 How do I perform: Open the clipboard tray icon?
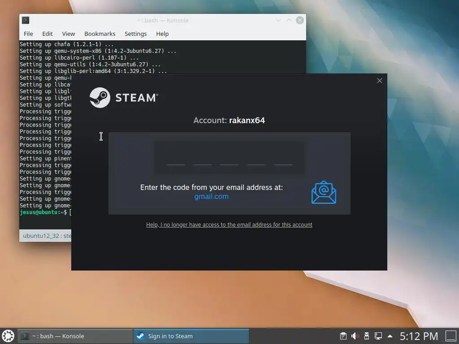(x=343, y=336)
